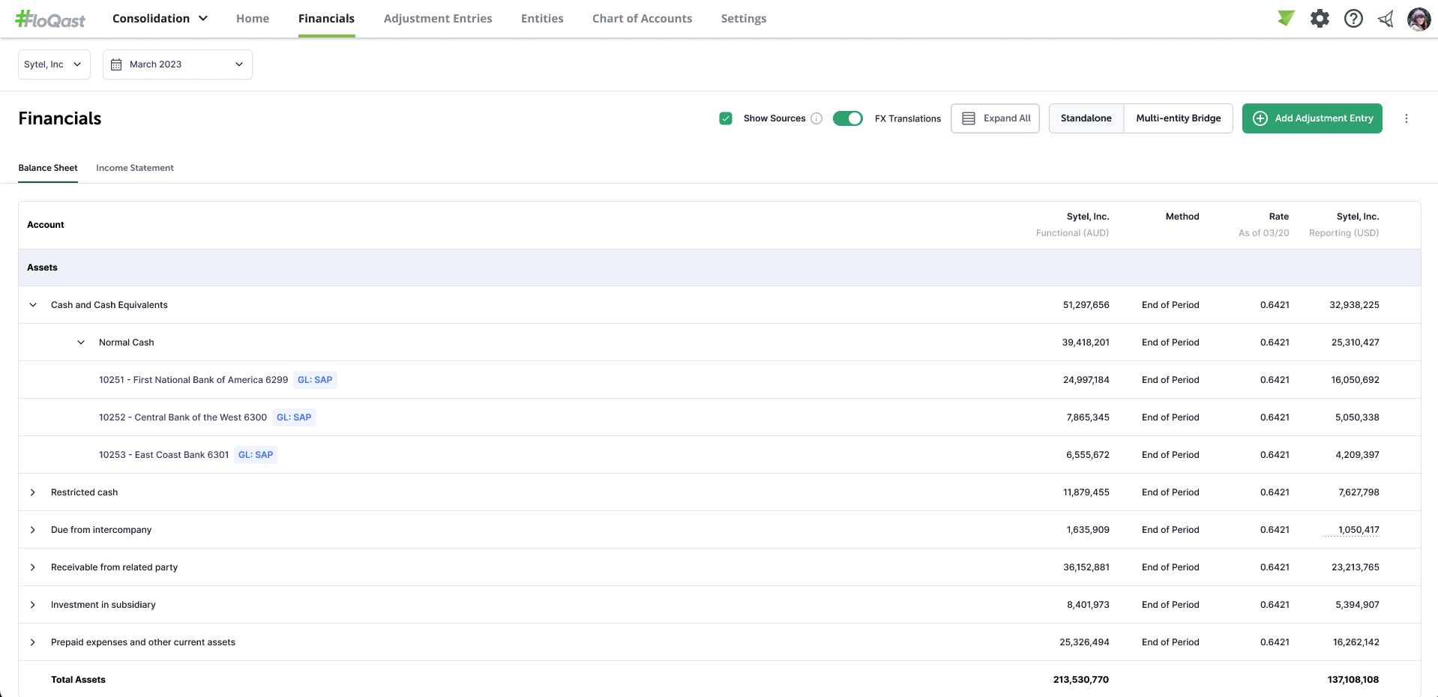This screenshot has height=697, width=1438.
Task: Expand the Due from intercompany row
Action: [33, 530]
